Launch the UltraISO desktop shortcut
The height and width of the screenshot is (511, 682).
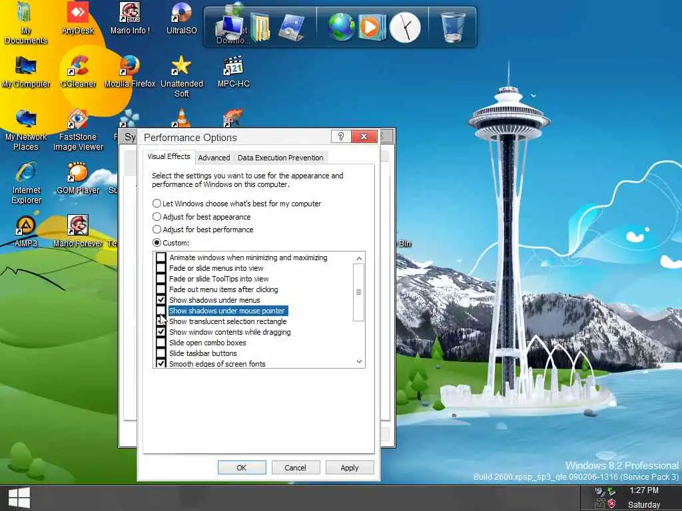coord(181,19)
